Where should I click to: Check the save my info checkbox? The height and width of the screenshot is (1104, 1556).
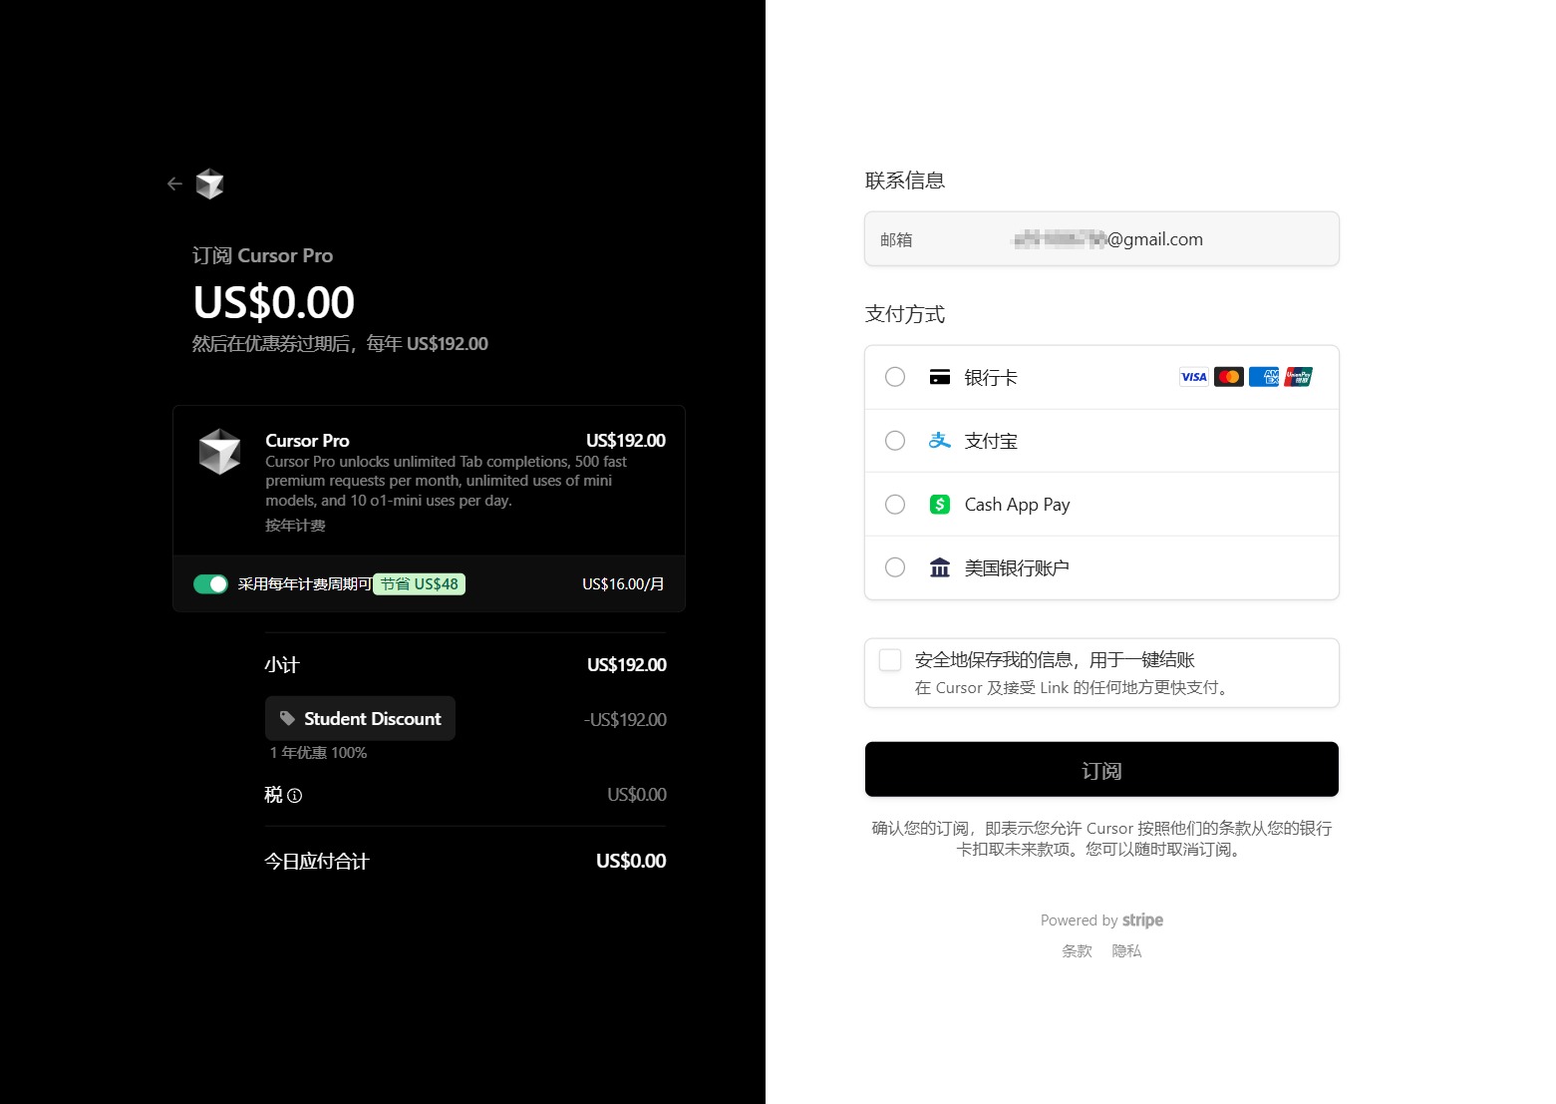pyautogui.click(x=890, y=660)
